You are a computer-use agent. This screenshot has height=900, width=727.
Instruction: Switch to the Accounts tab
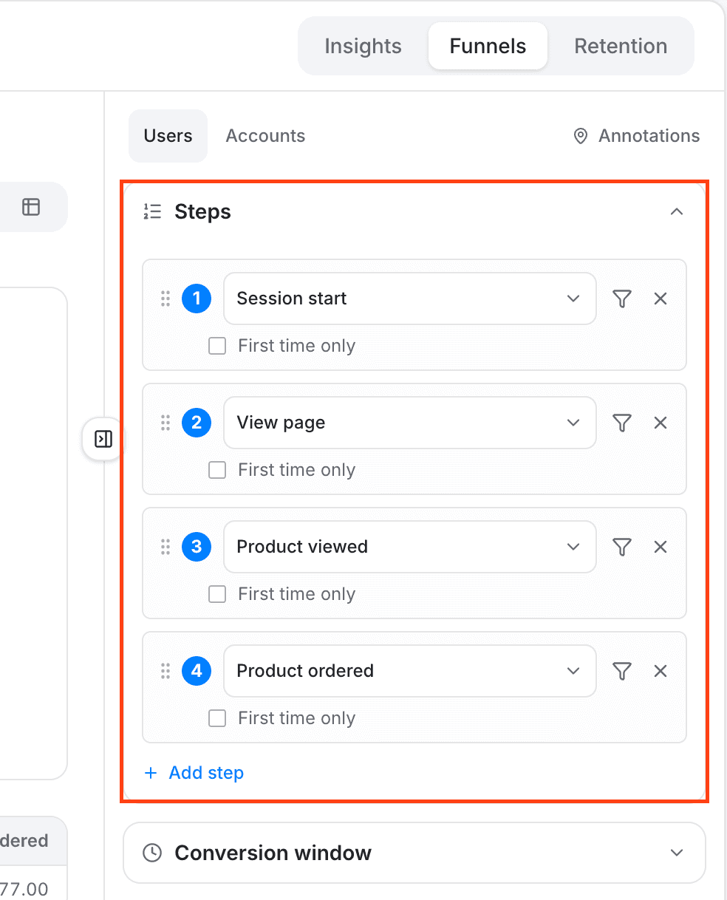265,136
